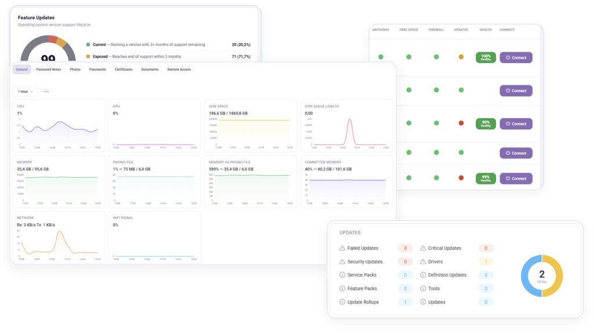
Task: Click the 90% Healthy badge
Action: [486, 124]
